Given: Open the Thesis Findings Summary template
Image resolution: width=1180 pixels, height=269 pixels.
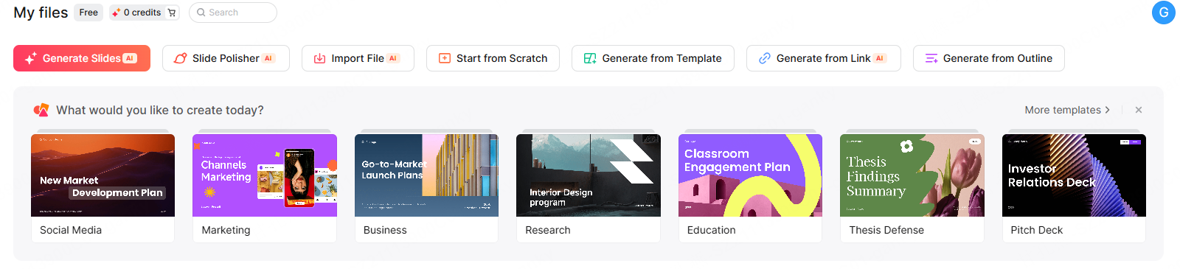Looking at the screenshot, I should [912, 175].
